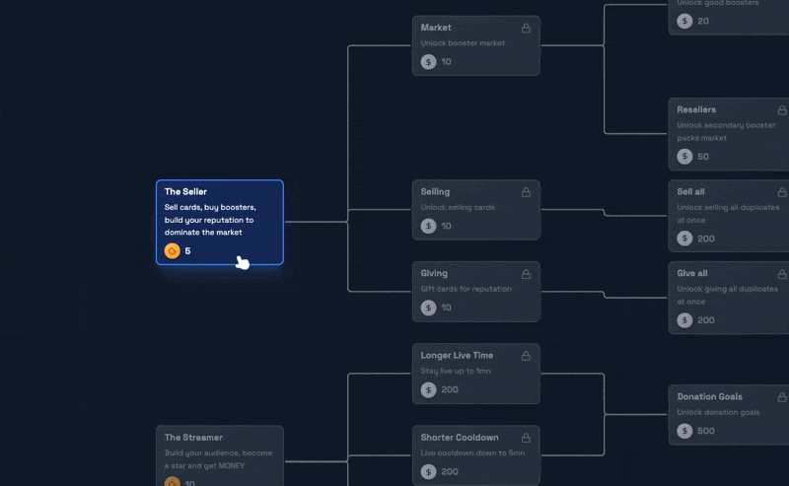
Task: Unlock the Market booster node
Action: click(475, 45)
